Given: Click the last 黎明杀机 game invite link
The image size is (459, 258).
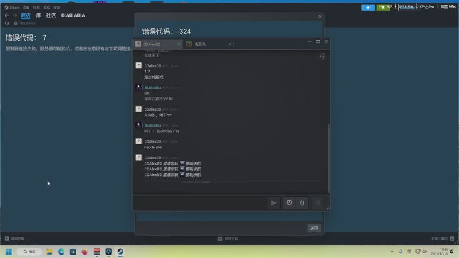Looking at the screenshot, I should coord(193,175).
